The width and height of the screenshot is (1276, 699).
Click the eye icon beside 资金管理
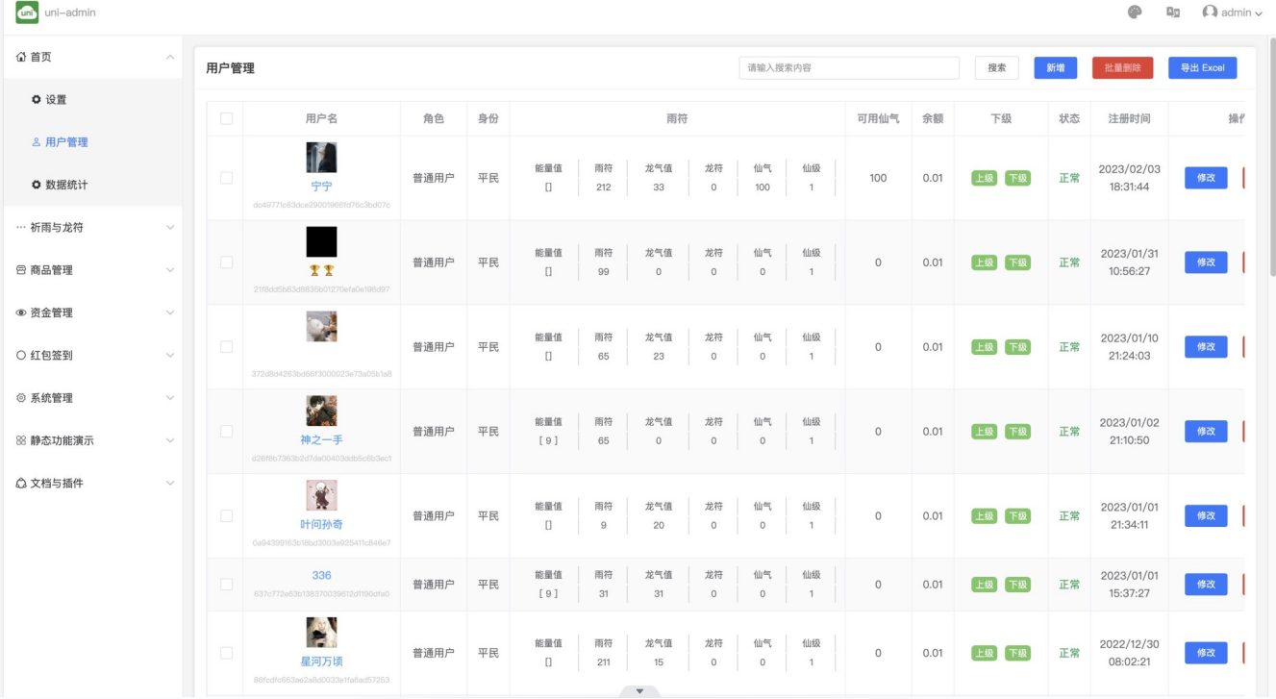[x=21, y=312]
